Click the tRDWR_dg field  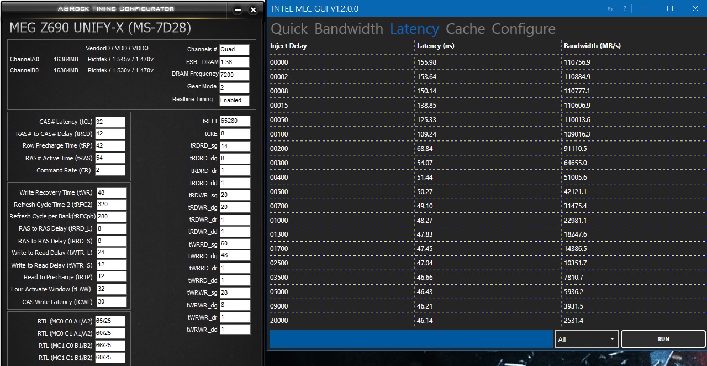[235, 207]
